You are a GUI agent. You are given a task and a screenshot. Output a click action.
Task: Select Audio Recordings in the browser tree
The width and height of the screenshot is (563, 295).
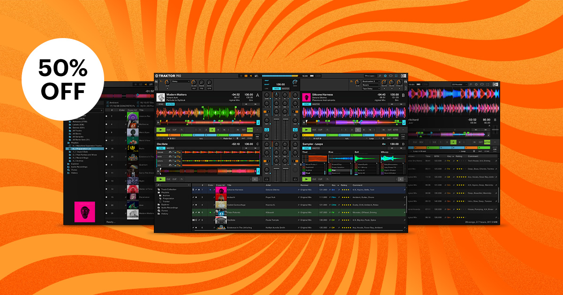(169, 207)
